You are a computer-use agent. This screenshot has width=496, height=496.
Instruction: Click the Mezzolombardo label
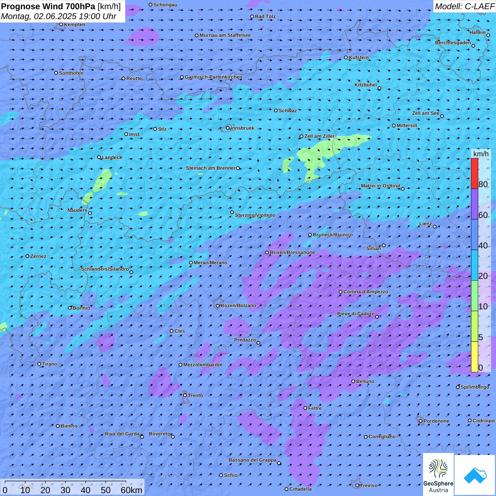(202, 365)
